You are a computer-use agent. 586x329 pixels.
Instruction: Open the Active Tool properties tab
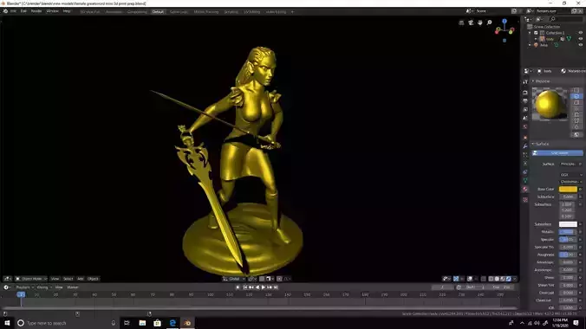tap(525, 81)
